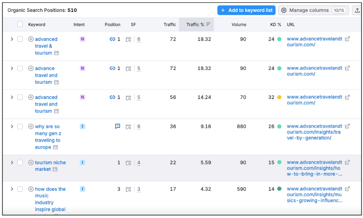Sort table by Volume column header
The height and width of the screenshot is (218, 363).
239,24
